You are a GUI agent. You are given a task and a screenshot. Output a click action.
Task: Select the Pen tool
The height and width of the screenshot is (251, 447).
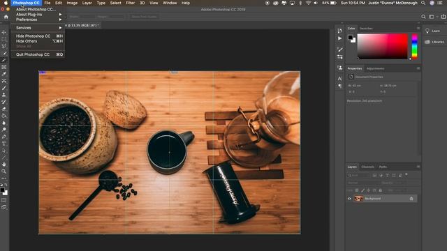4,137
